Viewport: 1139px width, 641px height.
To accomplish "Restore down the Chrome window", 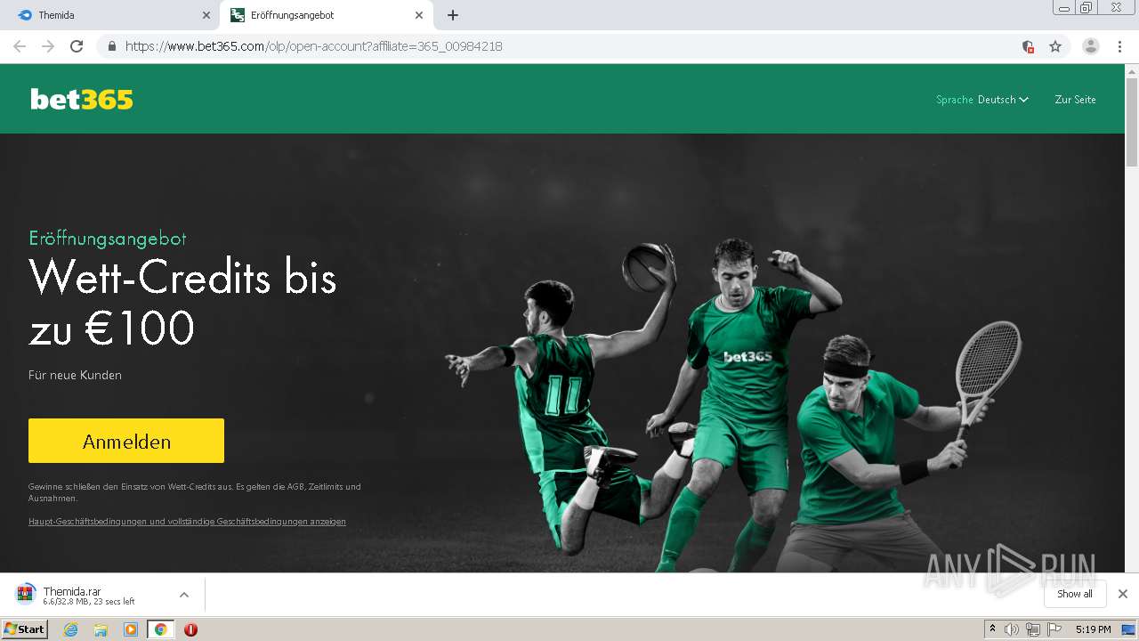I will tap(1086, 7).
